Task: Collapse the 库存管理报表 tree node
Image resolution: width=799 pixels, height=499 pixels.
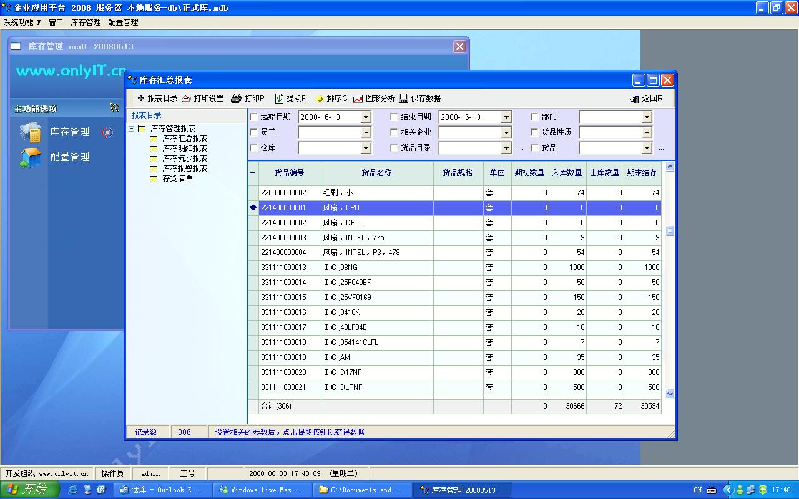Action: [132, 128]
